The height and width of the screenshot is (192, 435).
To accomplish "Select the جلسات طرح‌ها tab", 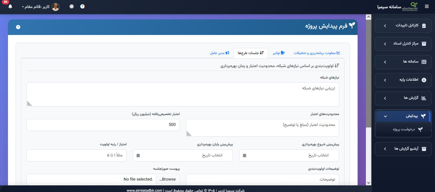I will (x=251, y=53).
